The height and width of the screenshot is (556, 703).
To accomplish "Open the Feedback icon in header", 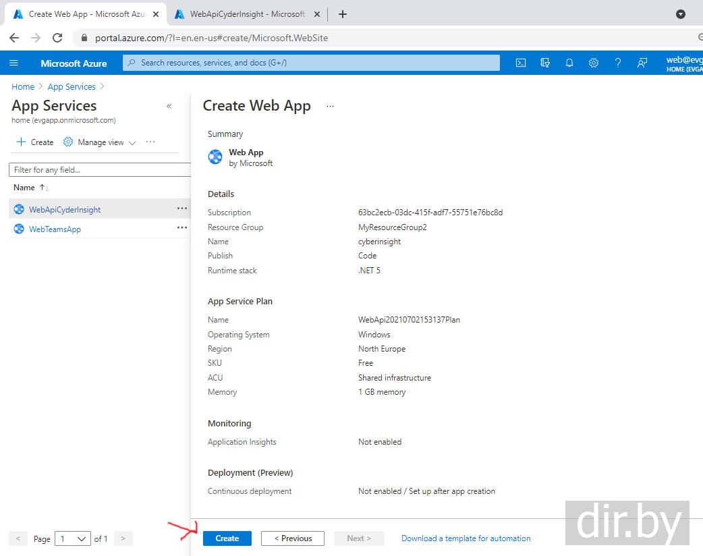I will pos(642,63).
